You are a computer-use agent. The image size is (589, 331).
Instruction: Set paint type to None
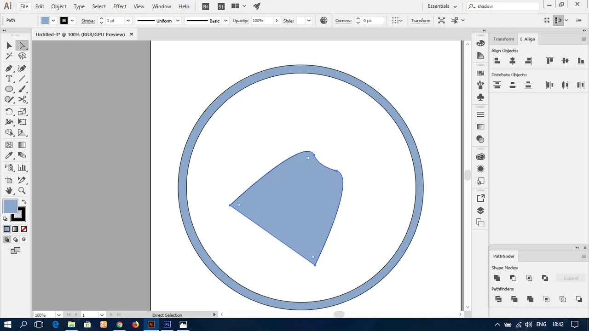click(24, 229)
